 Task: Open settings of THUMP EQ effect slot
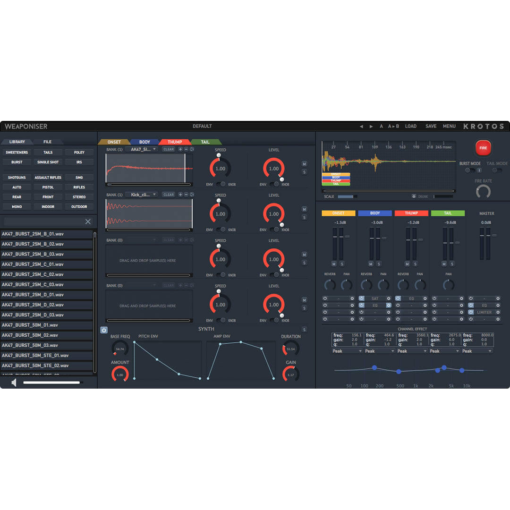pos(425,298)
